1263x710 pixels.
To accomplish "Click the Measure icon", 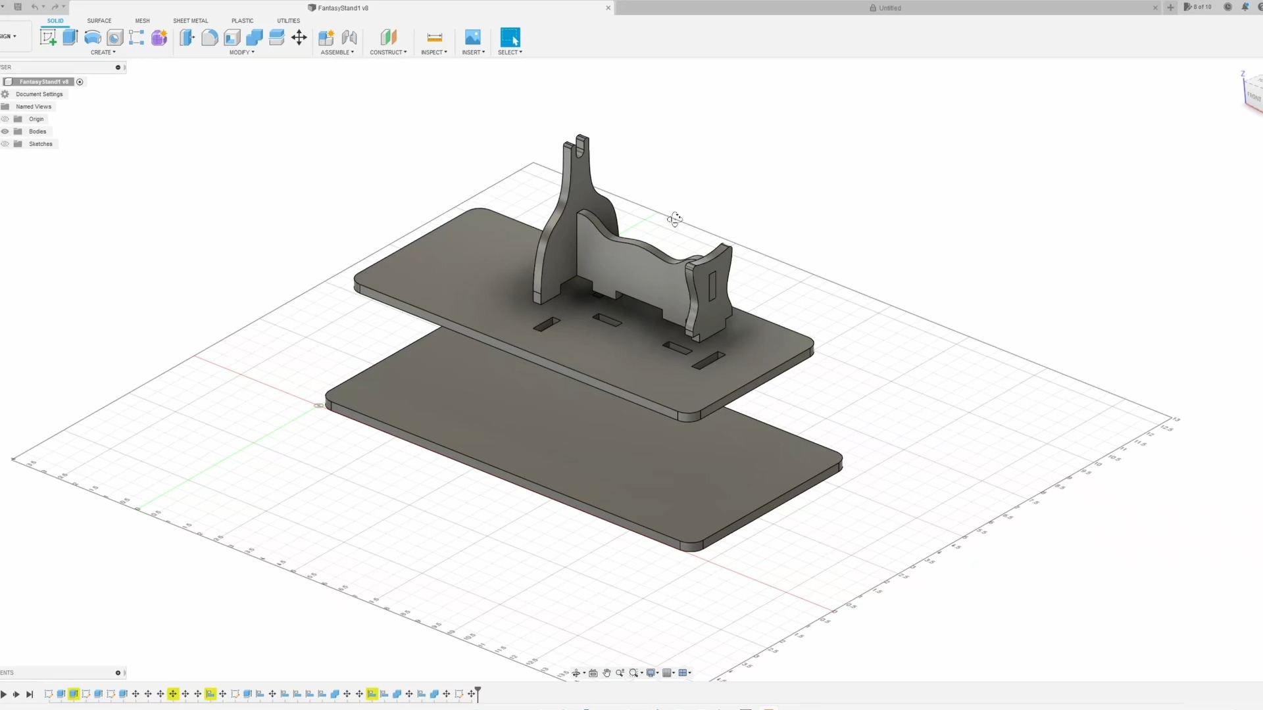I will [x=435, y=37].
